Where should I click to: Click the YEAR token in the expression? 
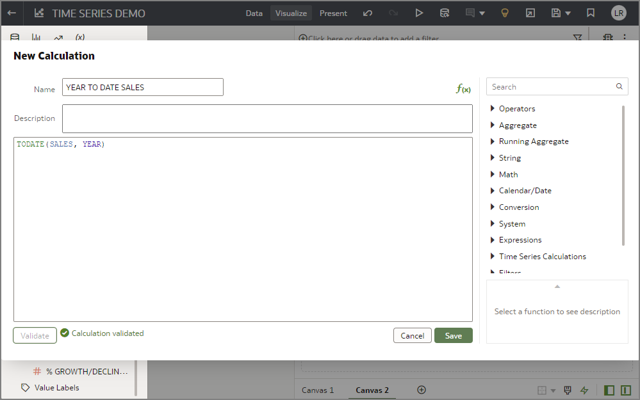(92, 144)
